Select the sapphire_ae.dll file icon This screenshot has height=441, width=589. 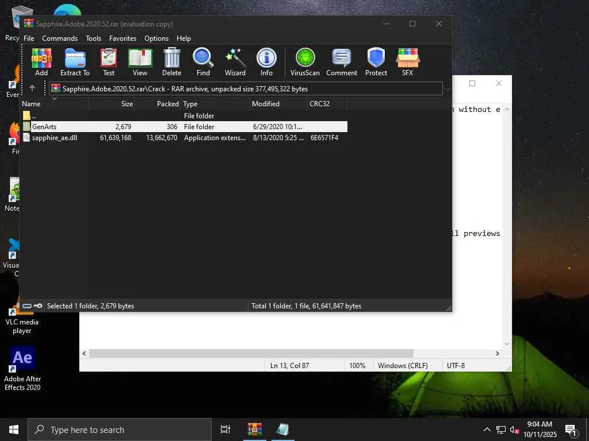click(x=26, y=138)
